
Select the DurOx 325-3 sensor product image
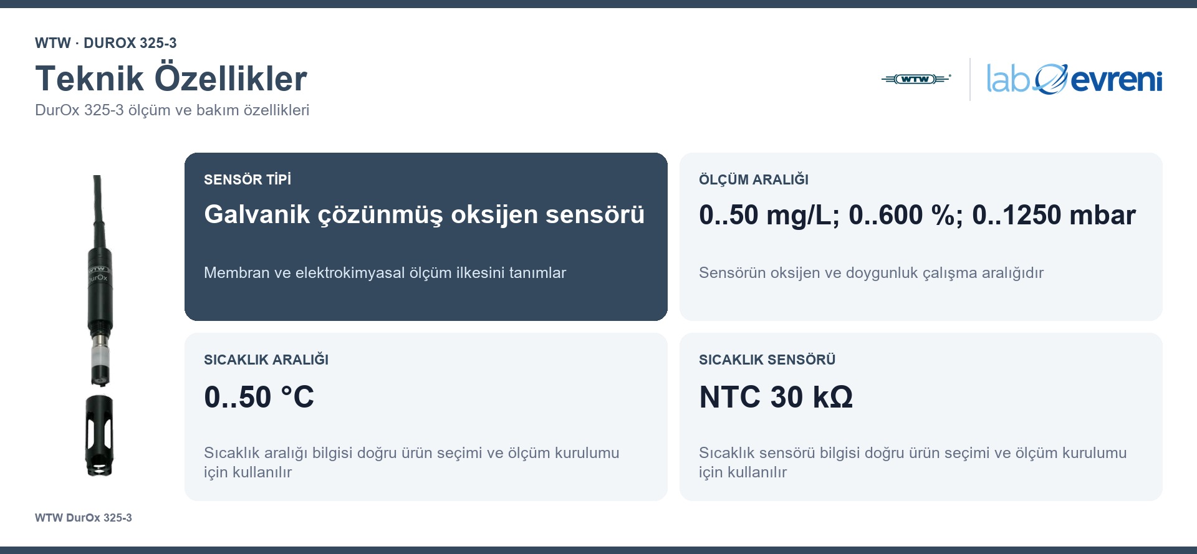(x=99, y=326)
